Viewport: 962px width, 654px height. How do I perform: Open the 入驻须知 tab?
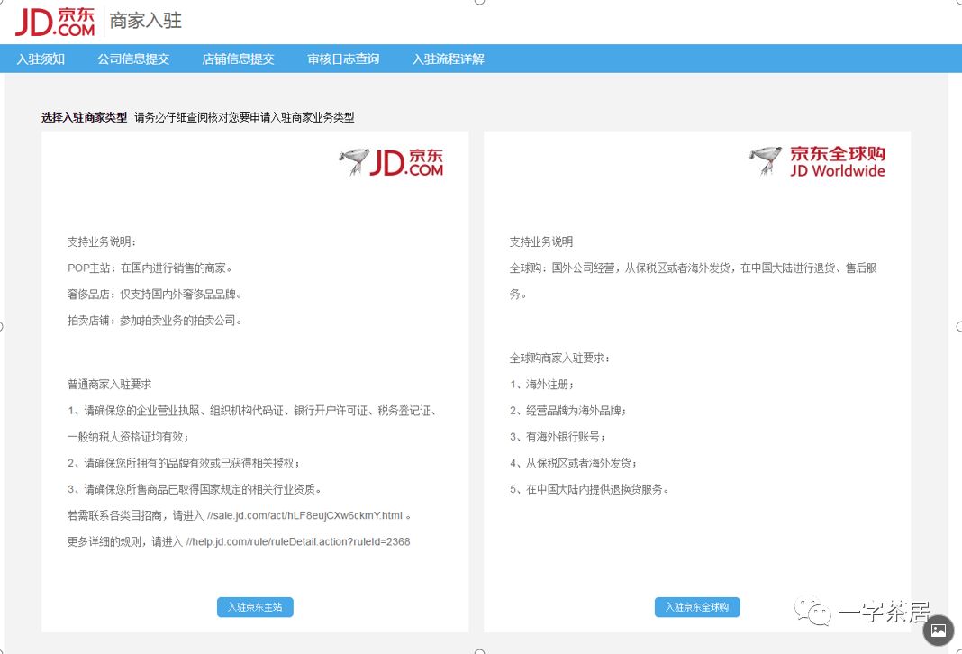(41, 59)
